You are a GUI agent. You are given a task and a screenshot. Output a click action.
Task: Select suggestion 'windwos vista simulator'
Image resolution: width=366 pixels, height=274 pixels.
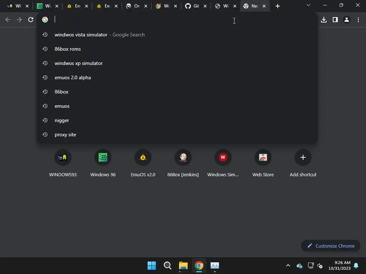click(x=177, y=35)
